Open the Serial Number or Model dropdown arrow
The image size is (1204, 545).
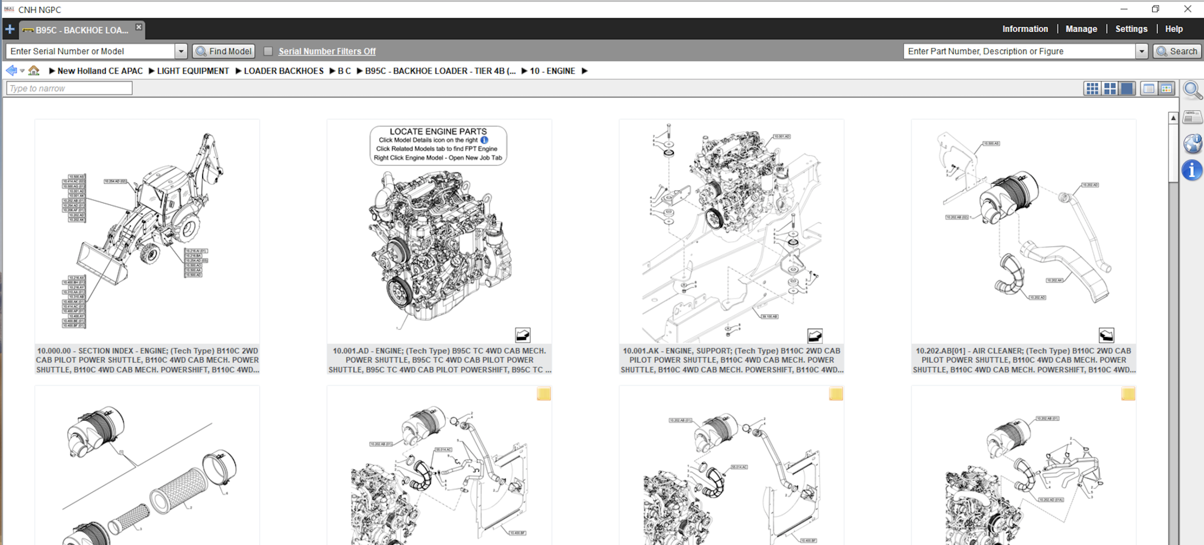point(181,51)
